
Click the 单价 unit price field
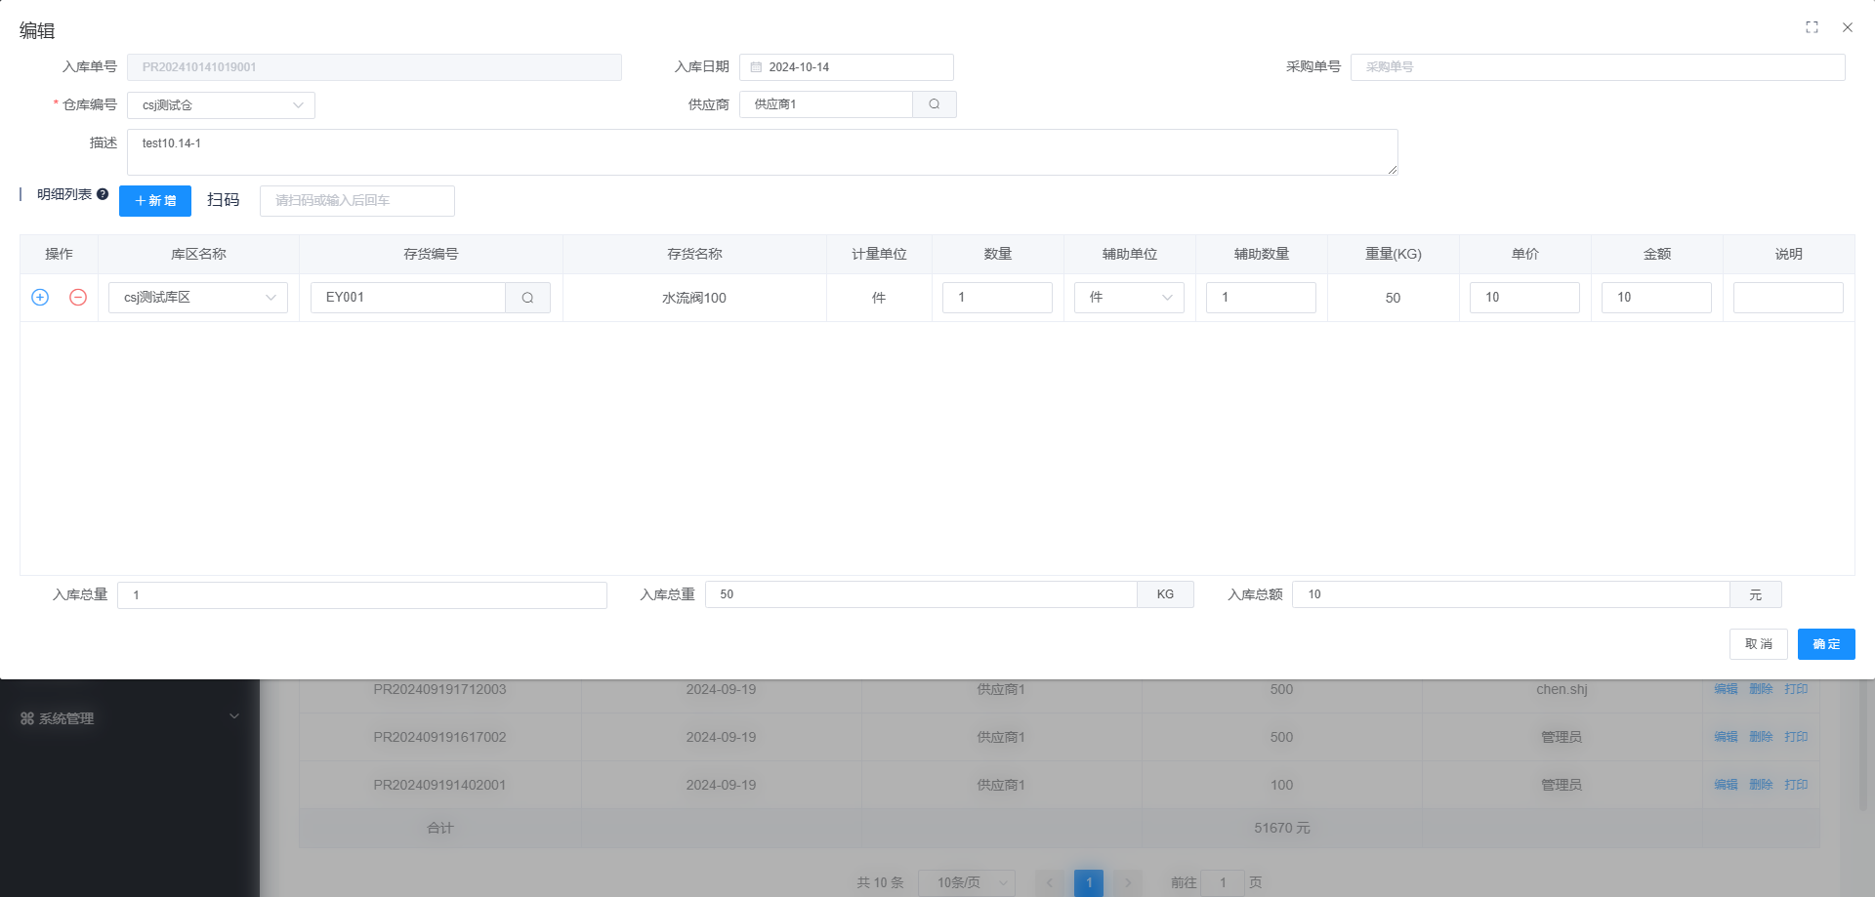1524,298
